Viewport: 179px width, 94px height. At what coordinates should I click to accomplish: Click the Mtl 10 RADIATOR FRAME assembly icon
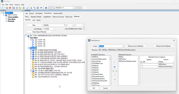(x=33, y=50)
